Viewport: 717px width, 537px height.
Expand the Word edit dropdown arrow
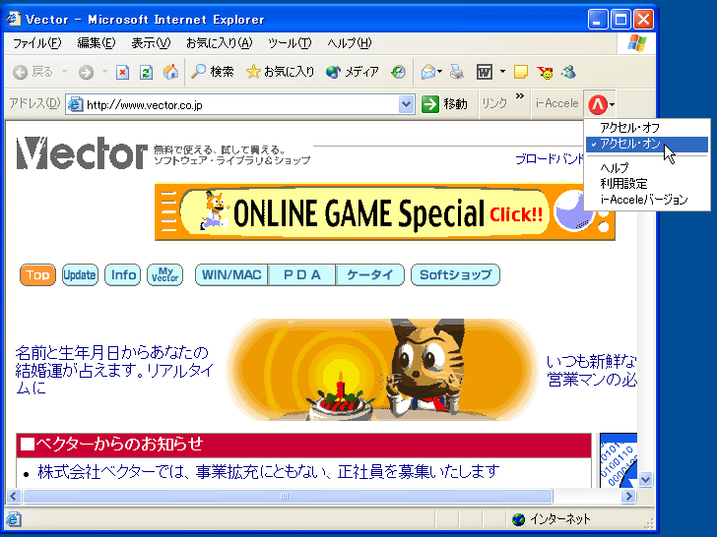(502, 72)
